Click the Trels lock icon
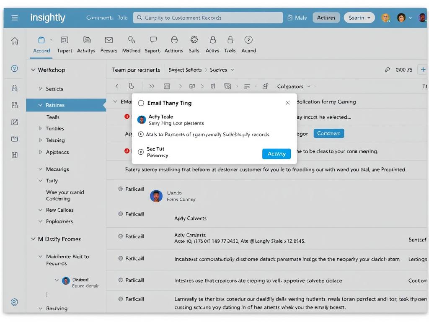The image size is (429, 322). (x=230, y=40)
